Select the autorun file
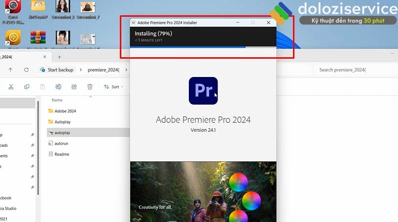Screen dimensions: 398x222 [62, 144]
